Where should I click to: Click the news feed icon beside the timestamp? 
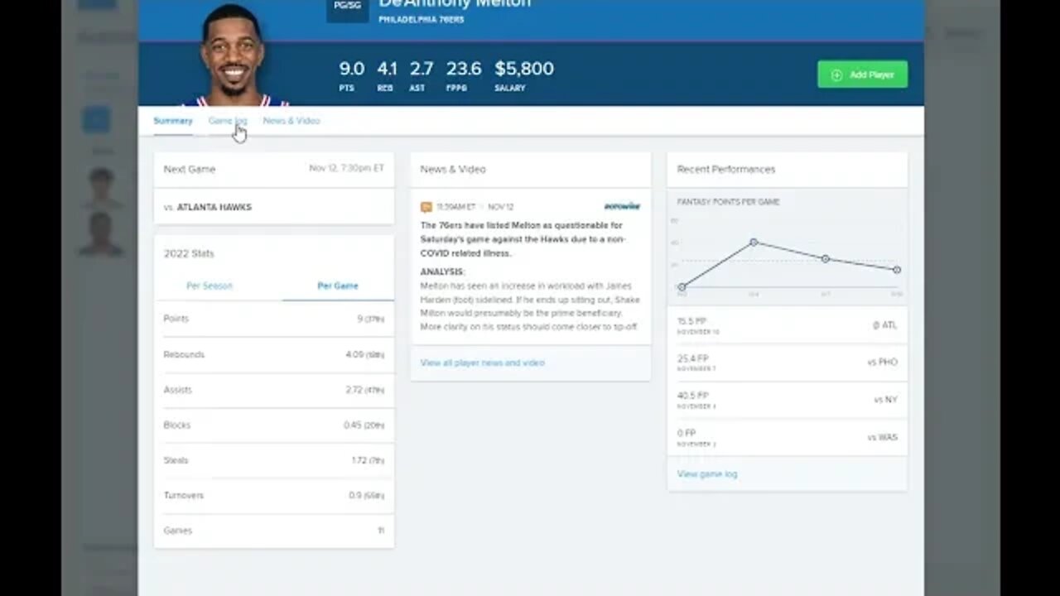click(x=426, y=207)
